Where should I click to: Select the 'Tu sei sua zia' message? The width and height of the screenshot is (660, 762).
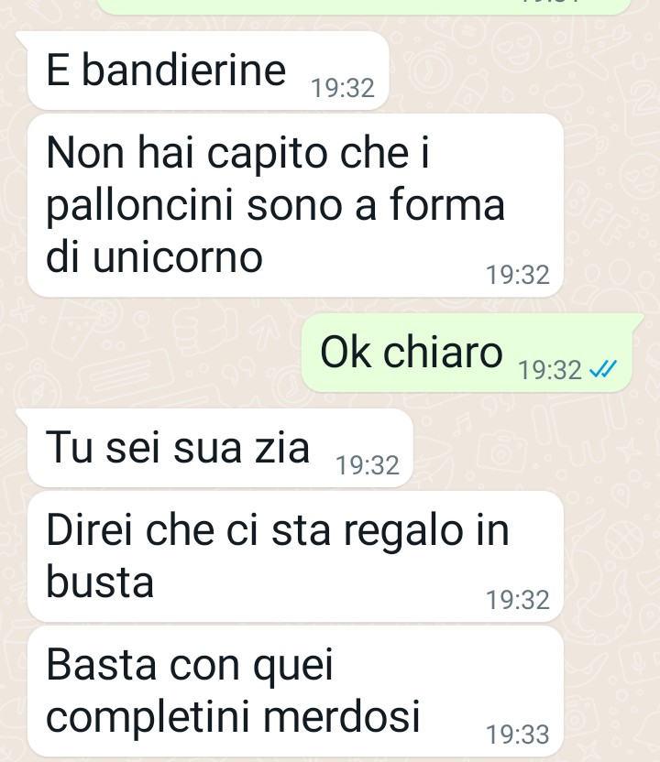point(220,448)
